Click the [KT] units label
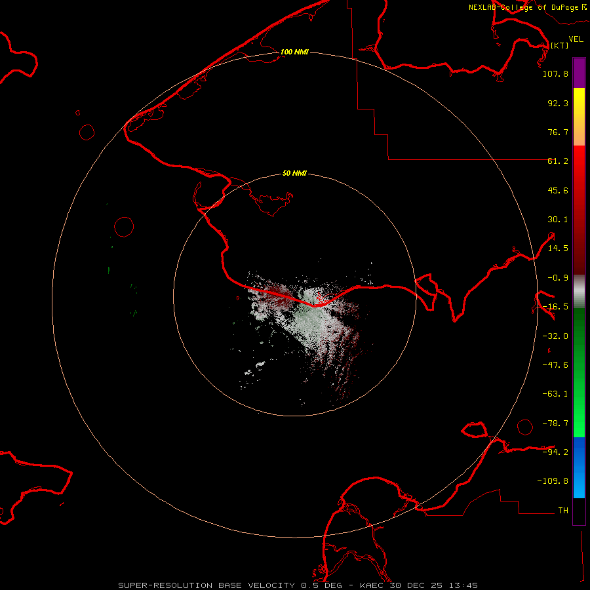The image size is (590, 590). pos(560,45)
